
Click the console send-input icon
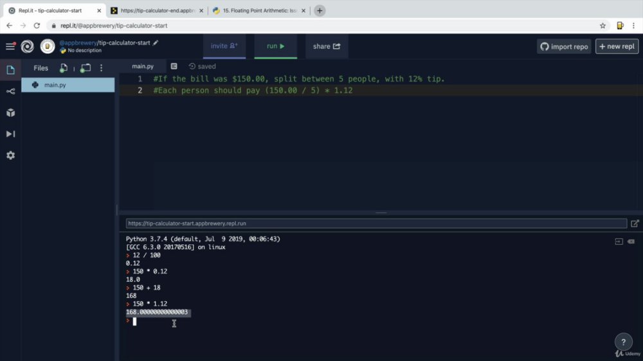619,242
